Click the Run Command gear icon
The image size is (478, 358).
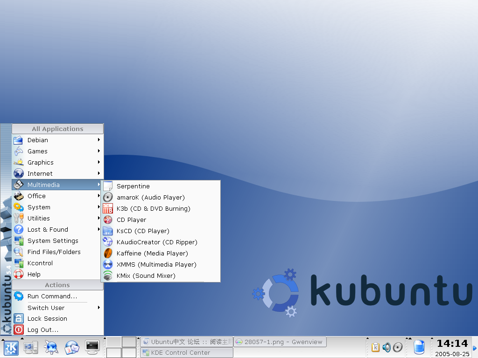pos(19,296)
